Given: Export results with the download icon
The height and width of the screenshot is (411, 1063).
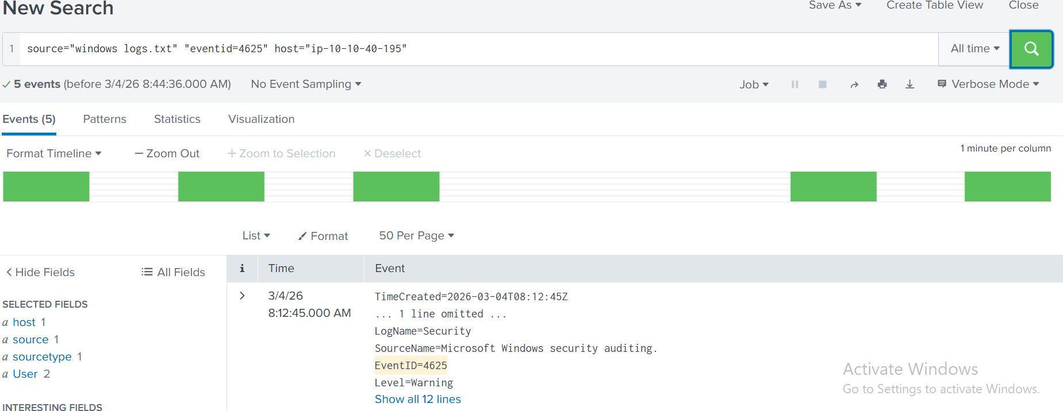Looking at the screenshot, I should tap(910, 84).
